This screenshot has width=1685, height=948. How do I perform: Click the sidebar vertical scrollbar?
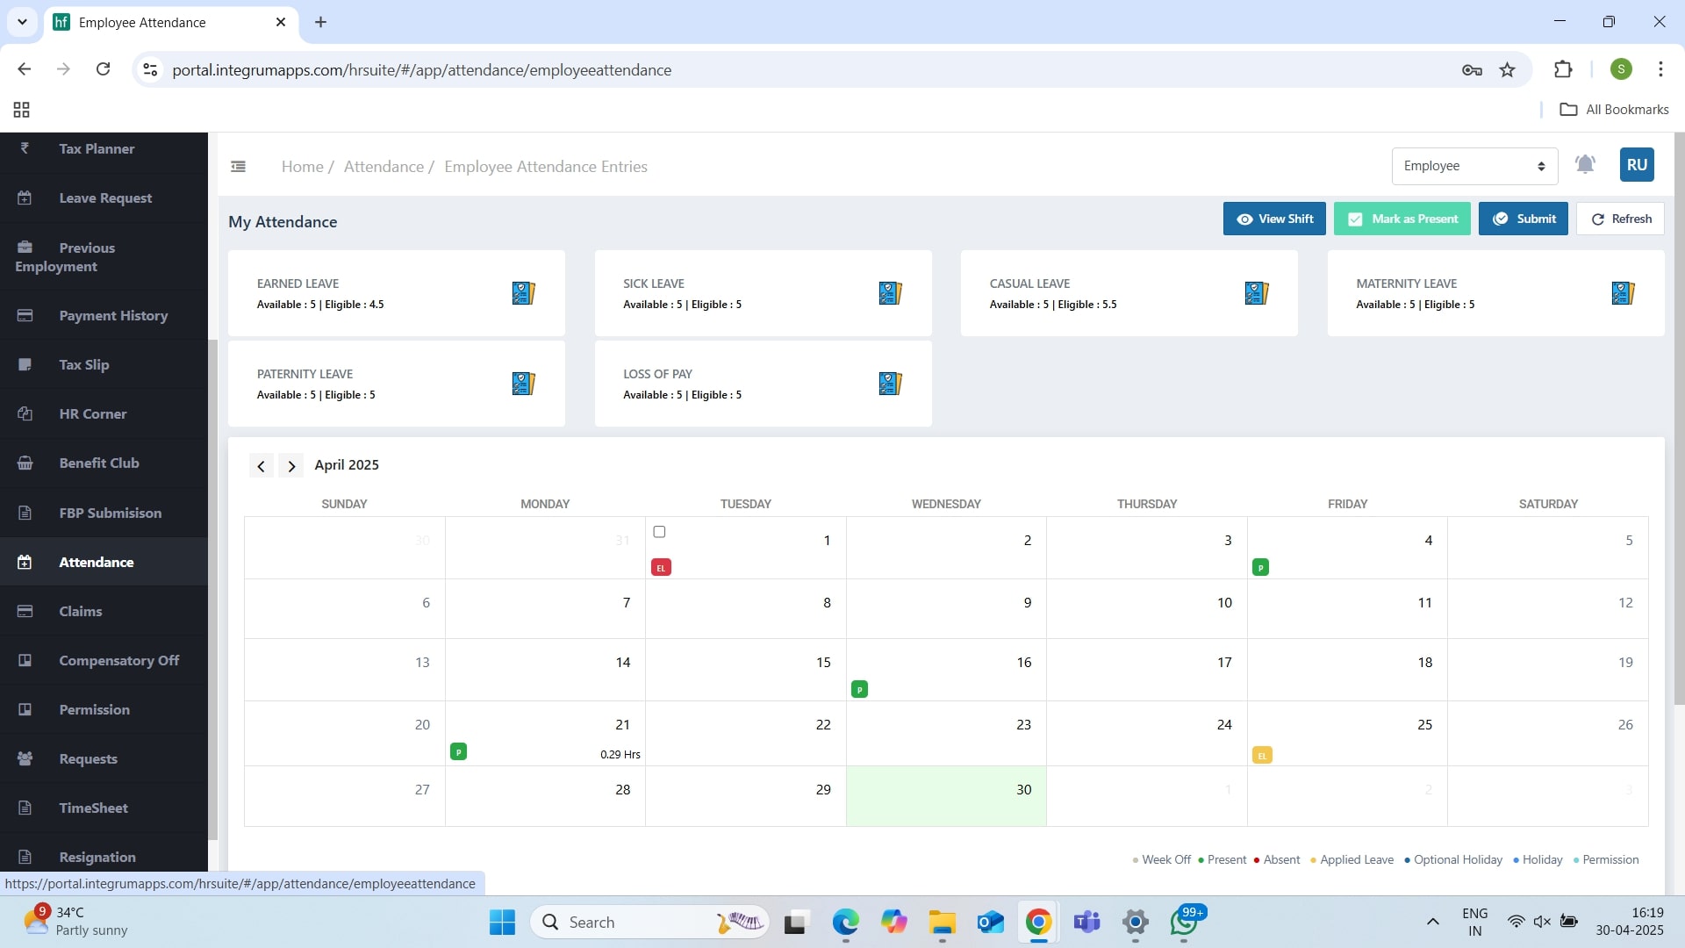click(x=212, y=588)
